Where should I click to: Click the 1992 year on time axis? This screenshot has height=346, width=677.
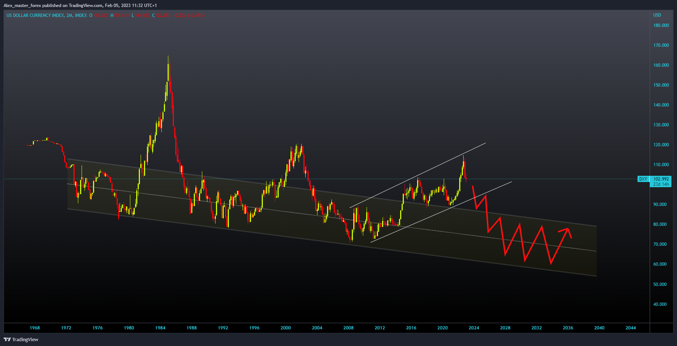click(223, 328)
